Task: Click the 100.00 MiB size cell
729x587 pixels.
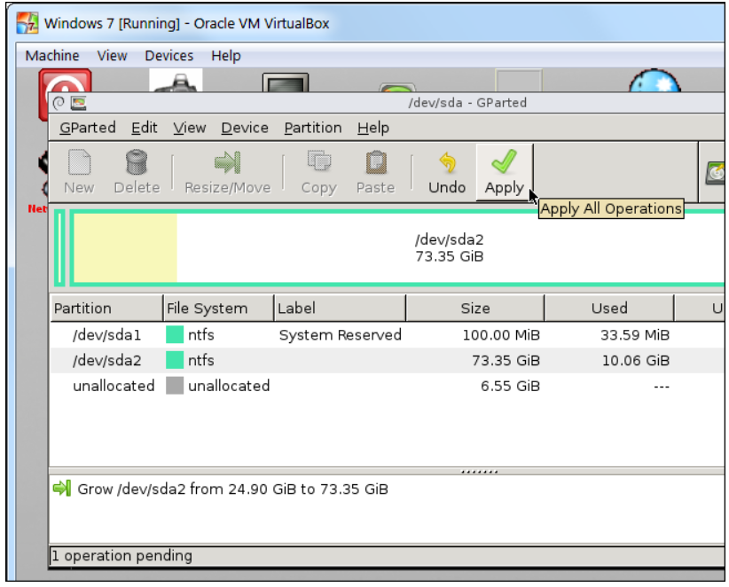Action: [501, 334]
